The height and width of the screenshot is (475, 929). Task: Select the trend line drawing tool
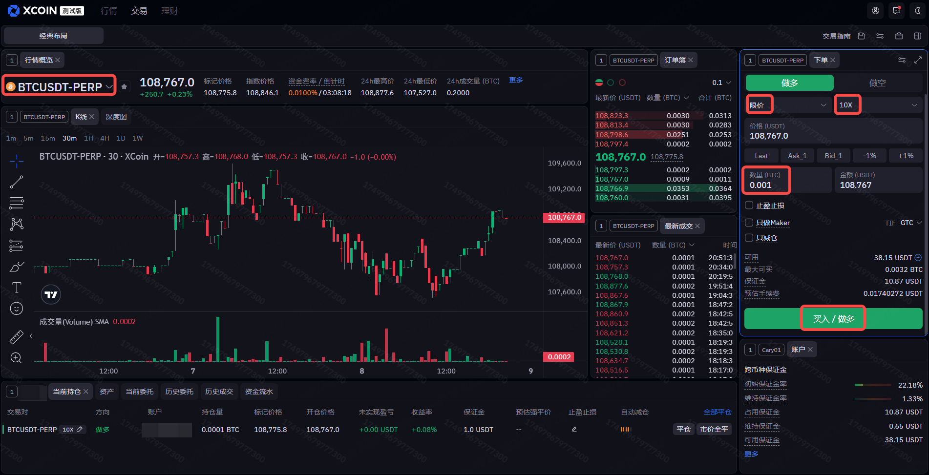pos(17,182)
